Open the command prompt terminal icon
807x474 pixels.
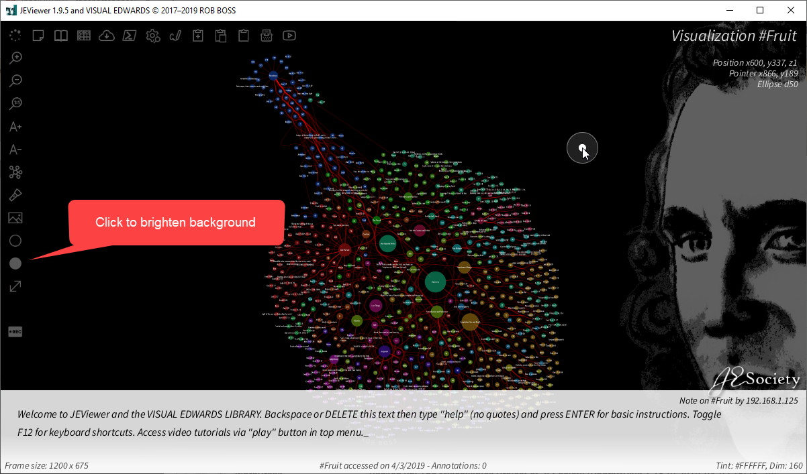coord(130,36)
